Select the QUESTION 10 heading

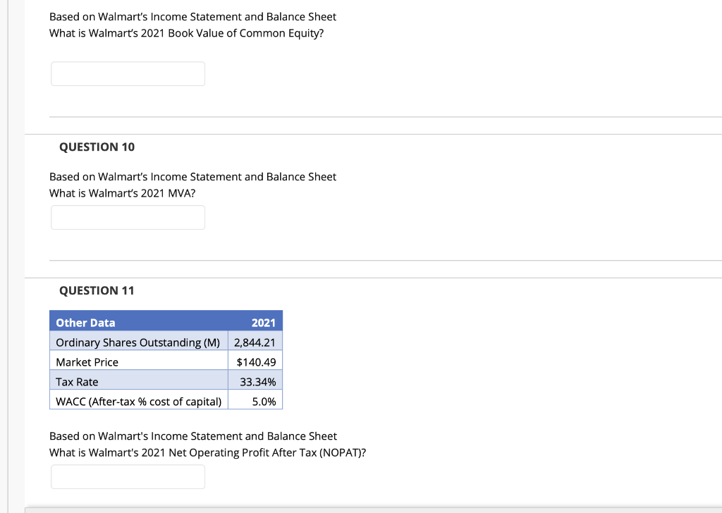[x=97, y=147]
